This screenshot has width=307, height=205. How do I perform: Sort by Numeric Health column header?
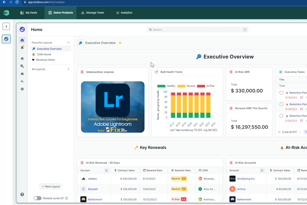(x=181, y=170)
